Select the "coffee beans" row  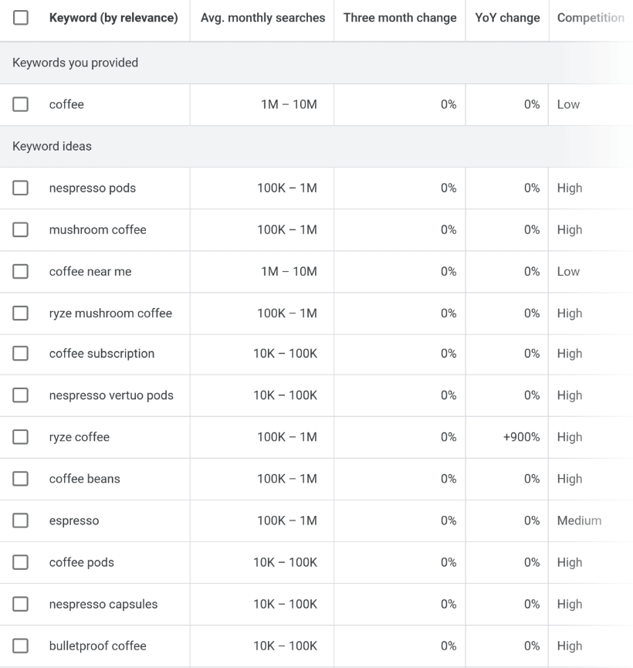[20, 479]
